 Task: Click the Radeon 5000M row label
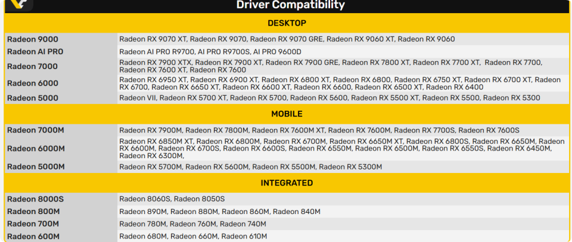(36, 166)
